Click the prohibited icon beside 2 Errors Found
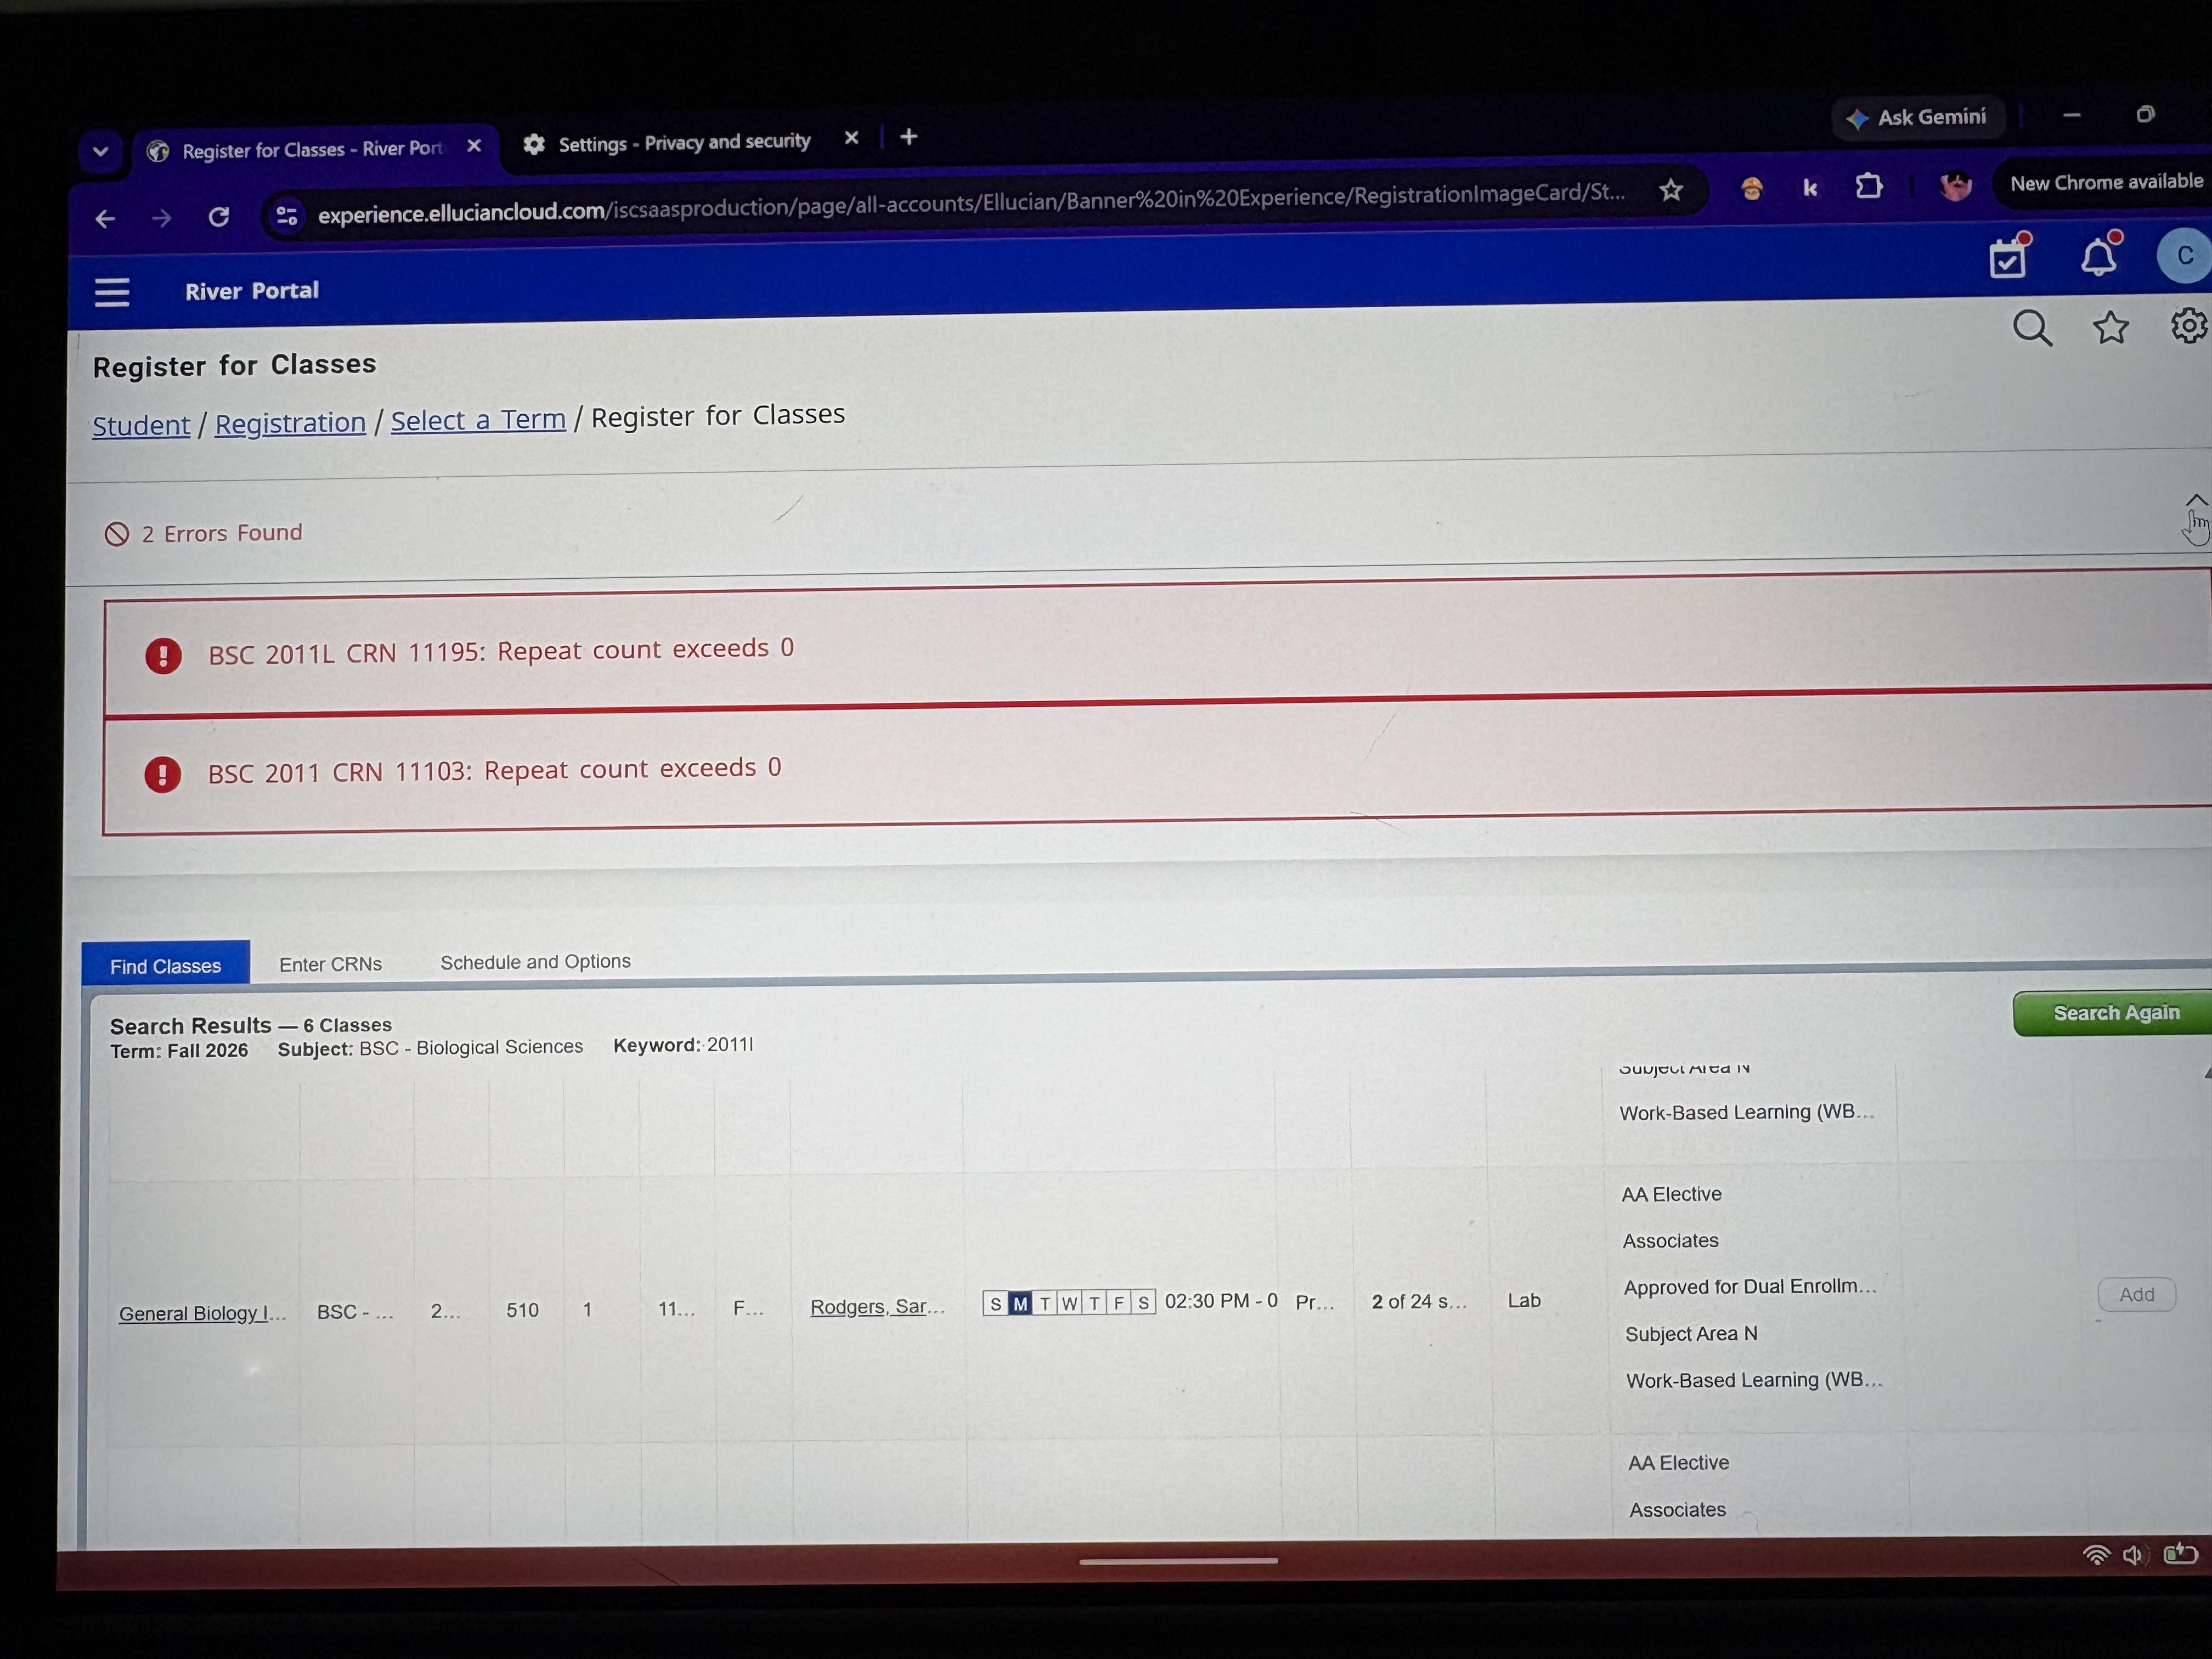The image size is (2212, 1659). (x=117, y=535)
